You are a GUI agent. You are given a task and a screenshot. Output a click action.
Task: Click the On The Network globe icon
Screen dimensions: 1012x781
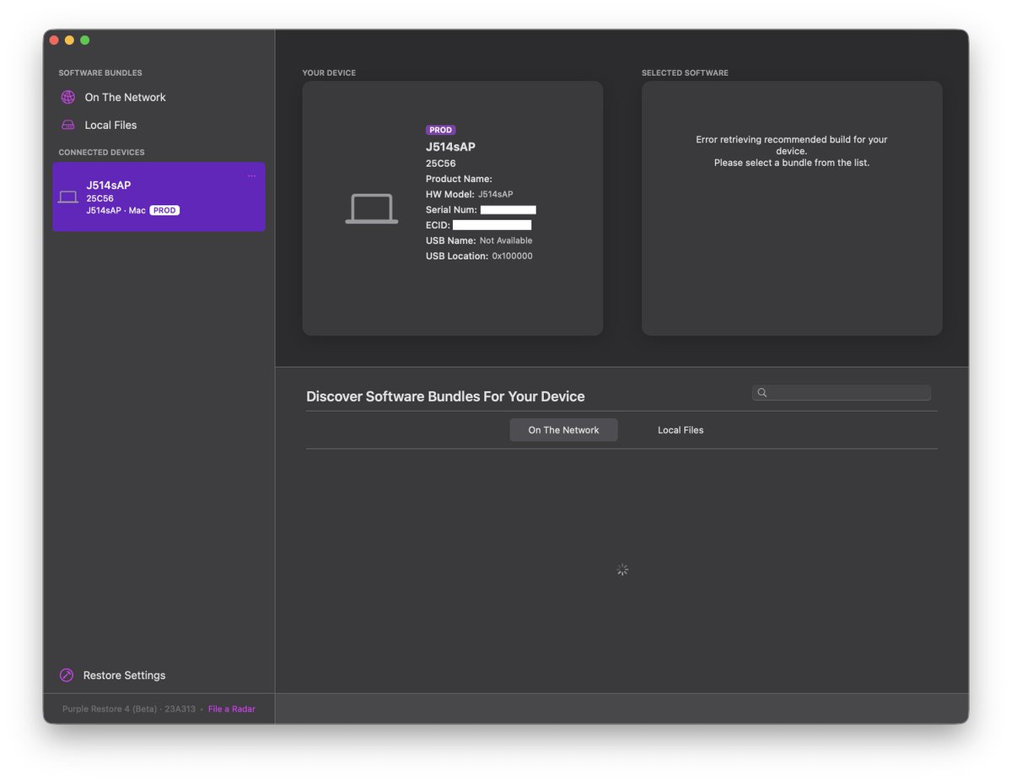click(68, 97)
